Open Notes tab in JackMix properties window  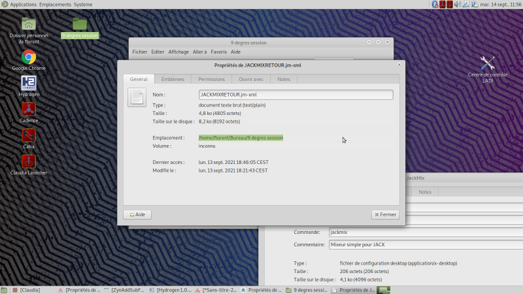(424, 192)
